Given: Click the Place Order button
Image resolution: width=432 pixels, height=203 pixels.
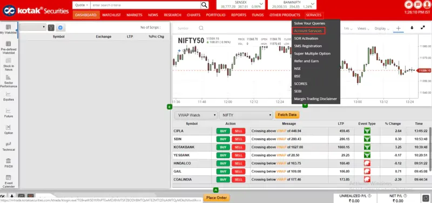Looking at the screenshot, I should coord(217,198).
